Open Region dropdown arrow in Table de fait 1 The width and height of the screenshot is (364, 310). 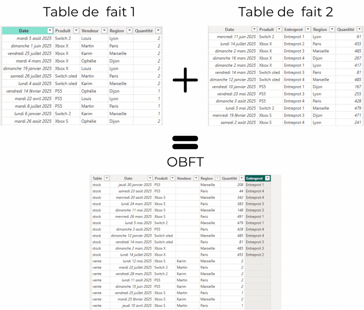[129, 31]
